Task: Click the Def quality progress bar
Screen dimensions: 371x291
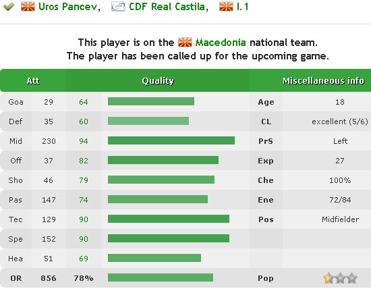Action: point(148,121)
